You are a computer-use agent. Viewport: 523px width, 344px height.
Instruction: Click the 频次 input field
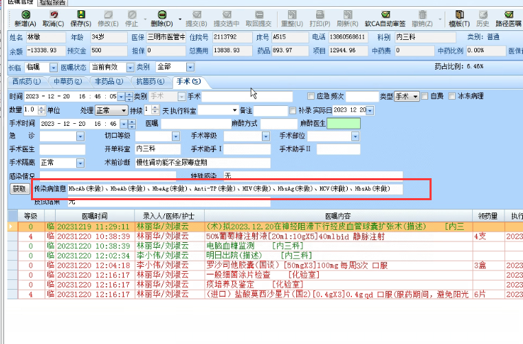(x=362, y=96)
